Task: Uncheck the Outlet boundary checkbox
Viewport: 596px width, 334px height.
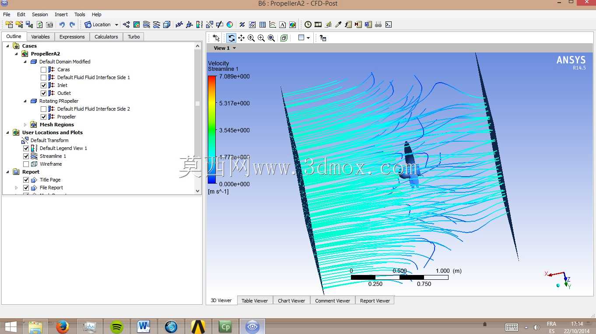Action: click(43, 93)
